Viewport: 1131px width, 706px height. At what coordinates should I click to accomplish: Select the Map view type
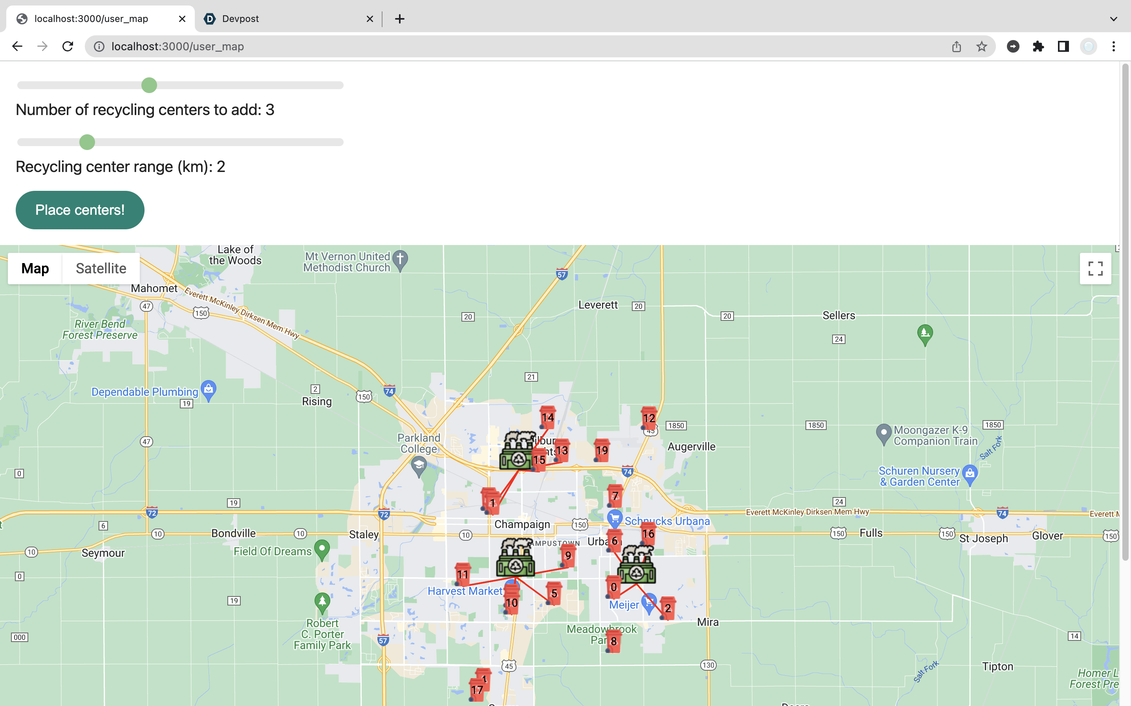point(35,269)
